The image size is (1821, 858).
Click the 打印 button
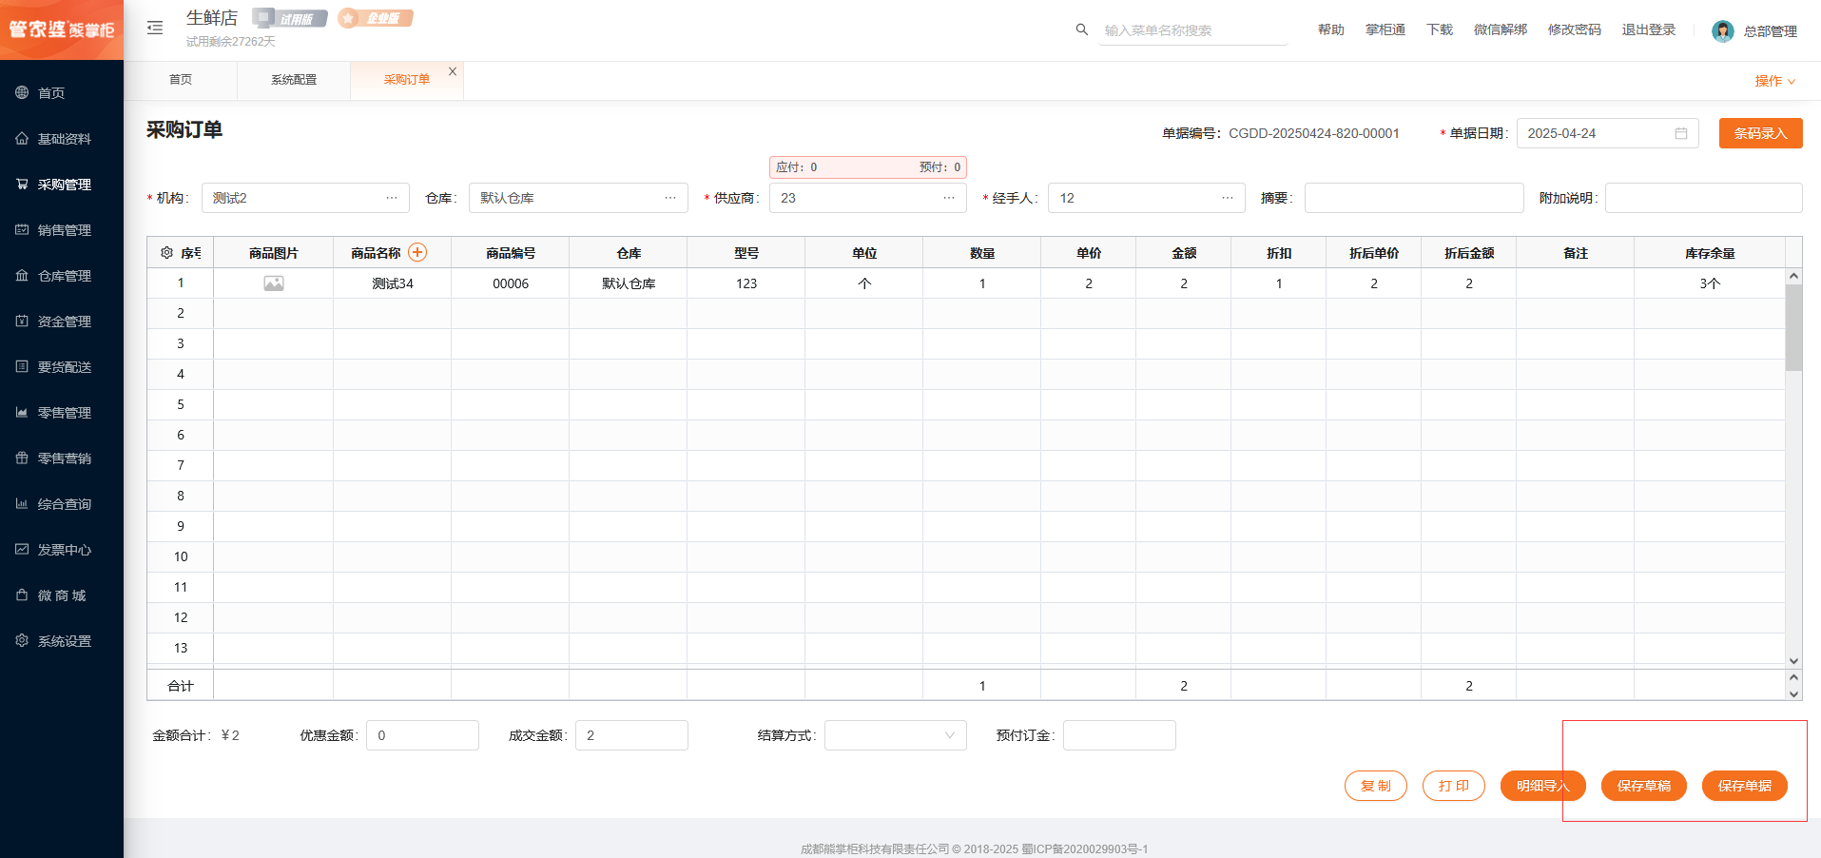click(x=1453, y=786)
